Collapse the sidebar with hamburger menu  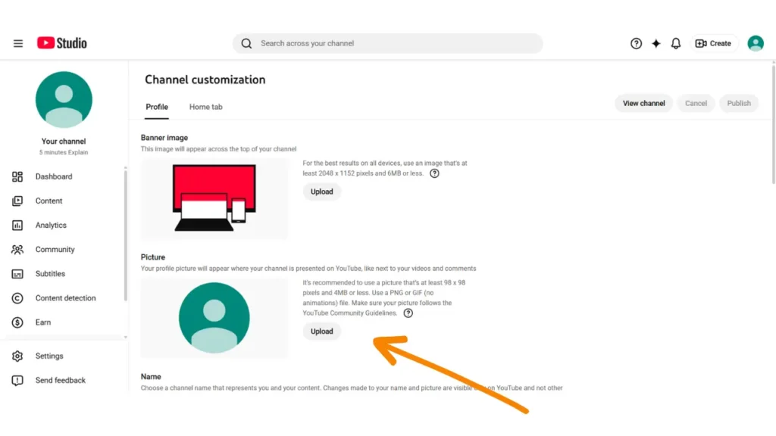[x=17, y=43]
